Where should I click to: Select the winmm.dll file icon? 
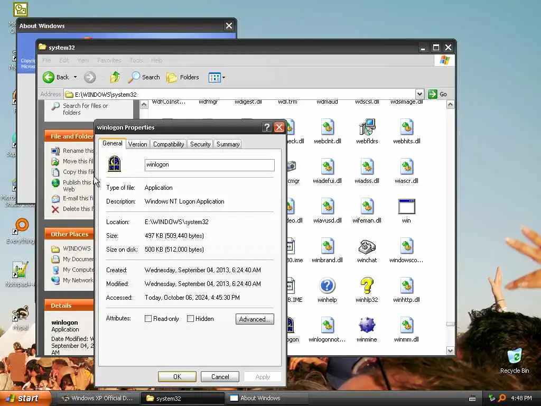click(407, 326)
